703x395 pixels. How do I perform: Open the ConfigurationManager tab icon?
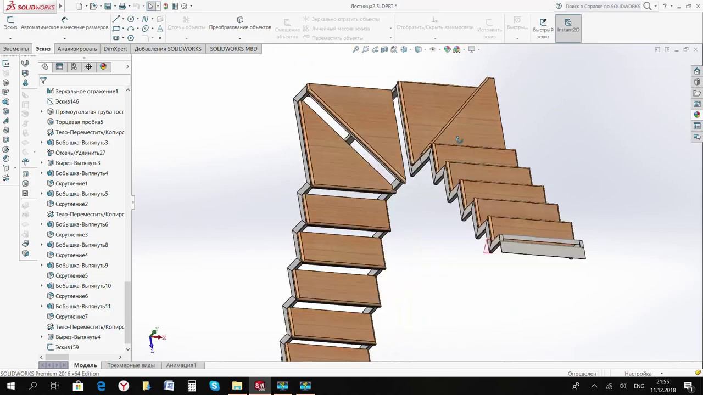[74, 66]
